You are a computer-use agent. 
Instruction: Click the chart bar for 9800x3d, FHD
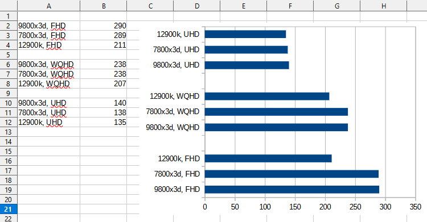[x=292, y=190]
